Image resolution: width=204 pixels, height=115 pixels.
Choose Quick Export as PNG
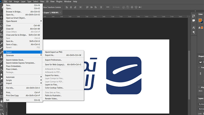(x=54, y=52)
